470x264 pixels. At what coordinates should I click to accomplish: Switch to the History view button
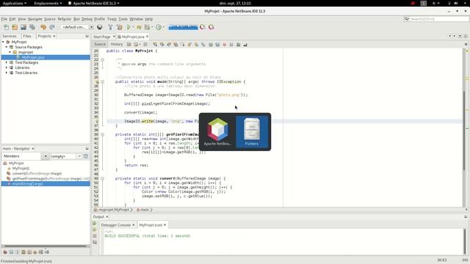117,44
